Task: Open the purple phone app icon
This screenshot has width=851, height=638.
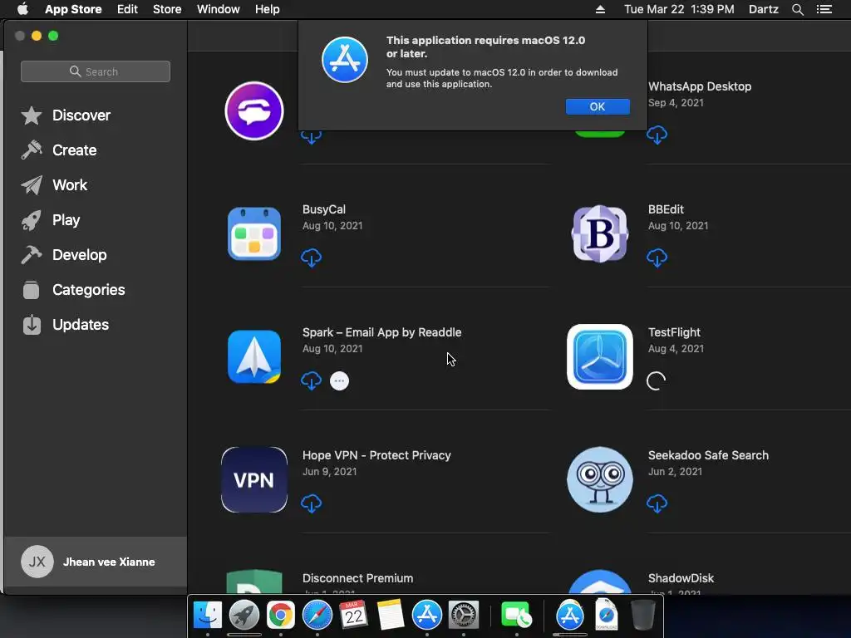Action: click(x=254, y=110)
